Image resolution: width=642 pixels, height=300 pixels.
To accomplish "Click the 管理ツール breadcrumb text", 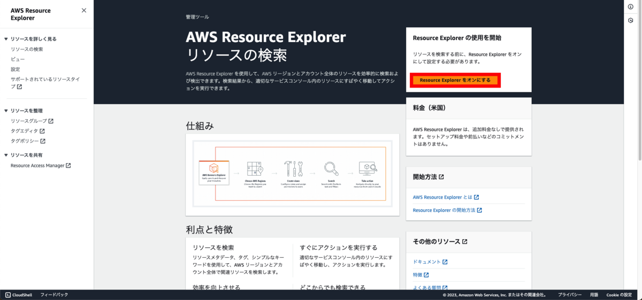I will 197,17.
